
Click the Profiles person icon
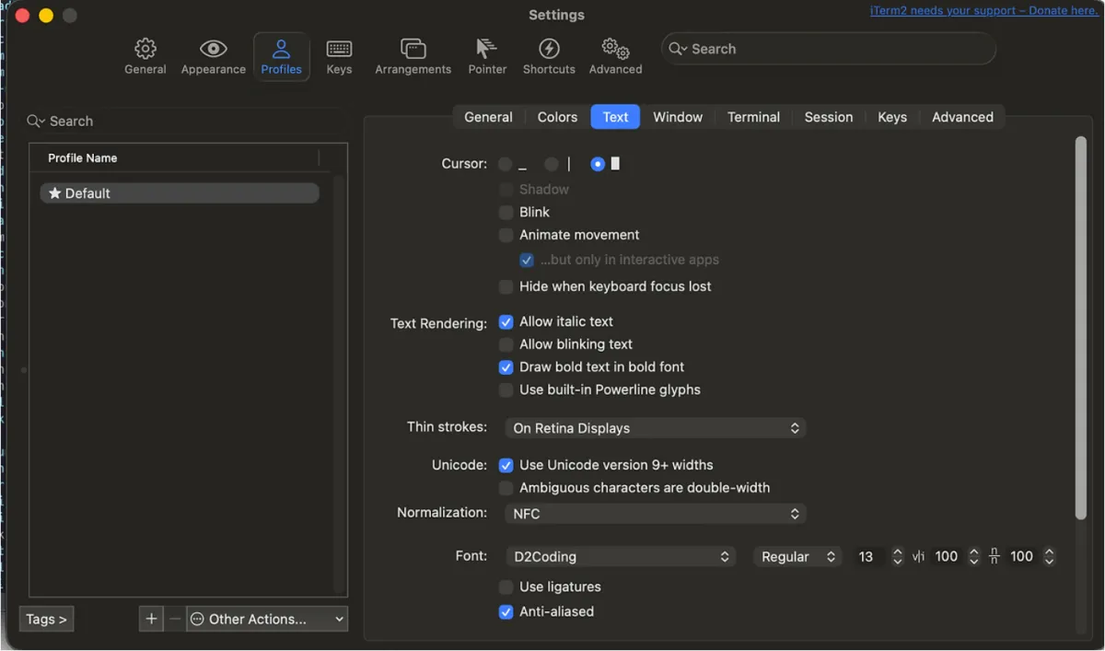[281, 55]
